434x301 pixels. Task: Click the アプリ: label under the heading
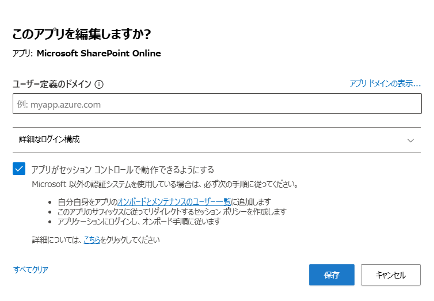(23, 54)
